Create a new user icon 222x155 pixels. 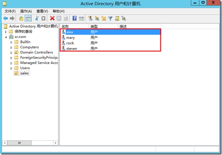tap(90, 18)
